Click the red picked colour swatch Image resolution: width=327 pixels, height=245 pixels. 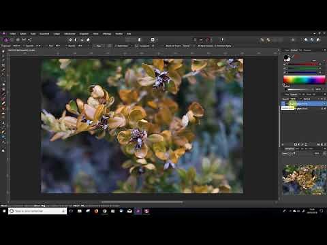click(298, 56)
